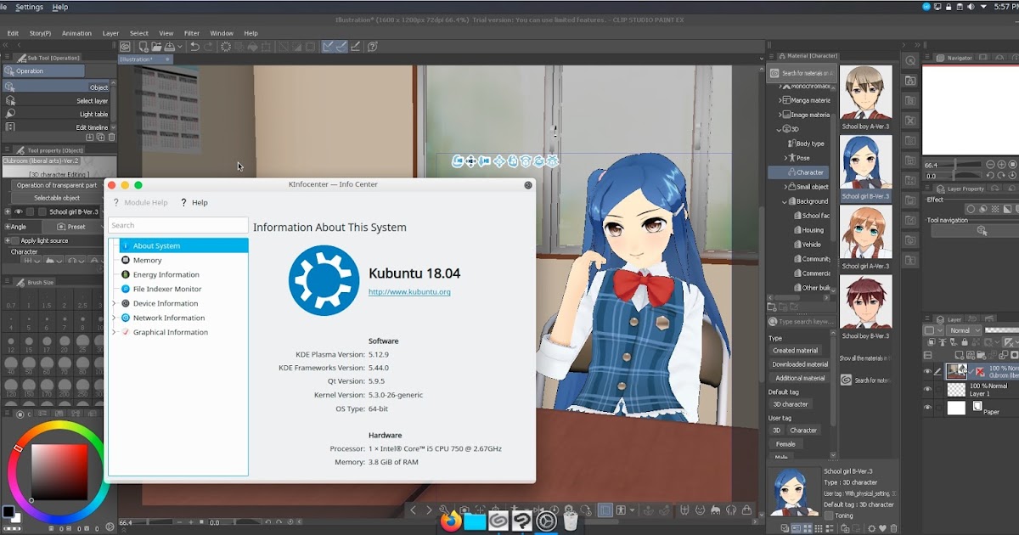Select the School girl A-Ver.3 material thumbnail

866,232
